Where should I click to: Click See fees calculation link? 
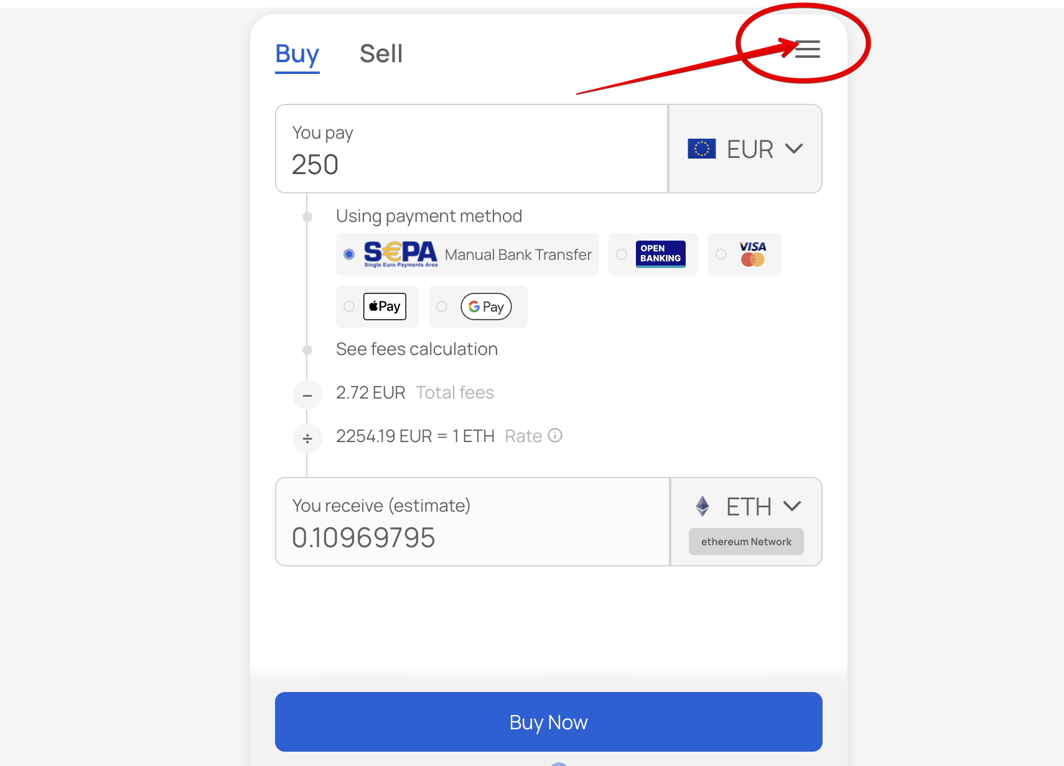click(x=417, y=349)
